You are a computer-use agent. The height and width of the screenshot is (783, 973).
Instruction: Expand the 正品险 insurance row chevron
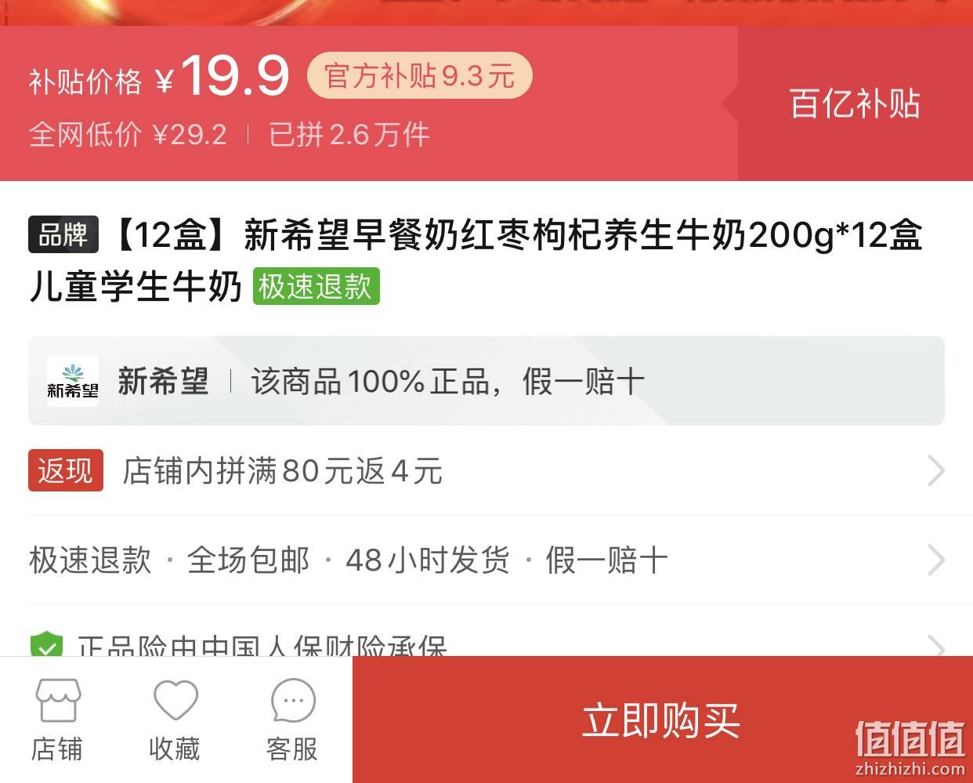click(x=936, y=646)
